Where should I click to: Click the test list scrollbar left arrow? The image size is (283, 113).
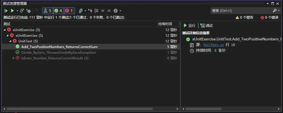[x=4, y=109]
